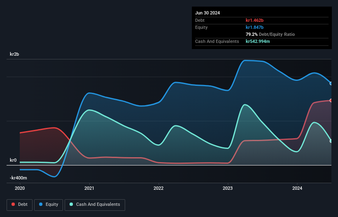Select the 2021 x-axis label
The height and width of the screenshot is (217, 338).
coord(89,188)
